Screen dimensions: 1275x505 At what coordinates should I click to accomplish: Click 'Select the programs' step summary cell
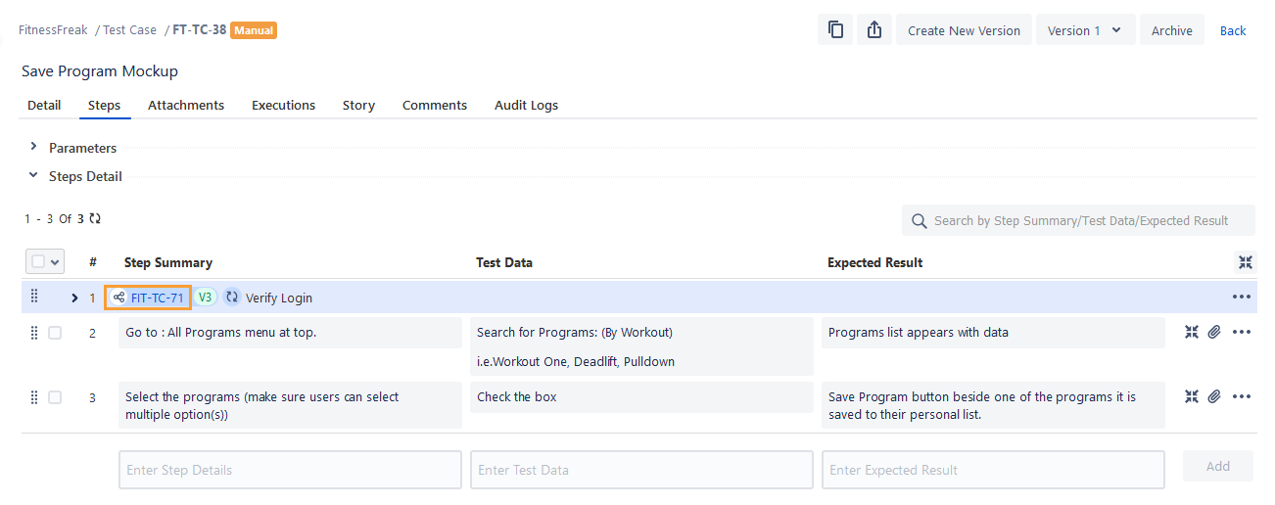coord(290,405)
